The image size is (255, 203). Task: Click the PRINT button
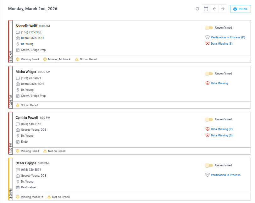[x=240, y=9]
